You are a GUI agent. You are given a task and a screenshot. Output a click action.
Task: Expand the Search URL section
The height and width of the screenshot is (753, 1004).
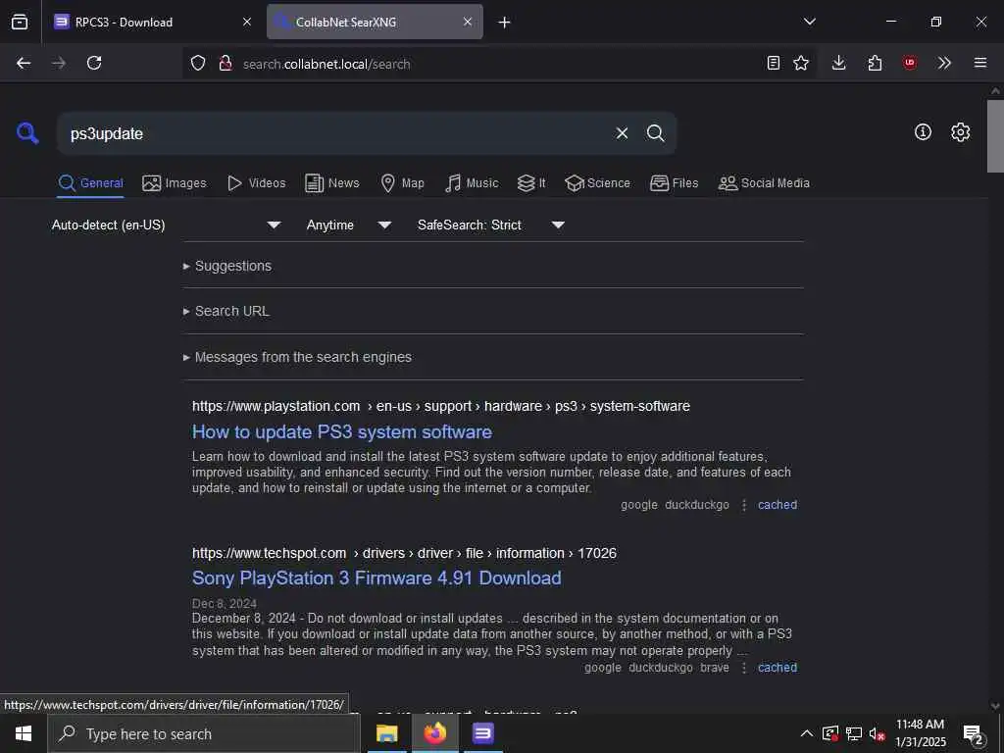tap(226, 311)
